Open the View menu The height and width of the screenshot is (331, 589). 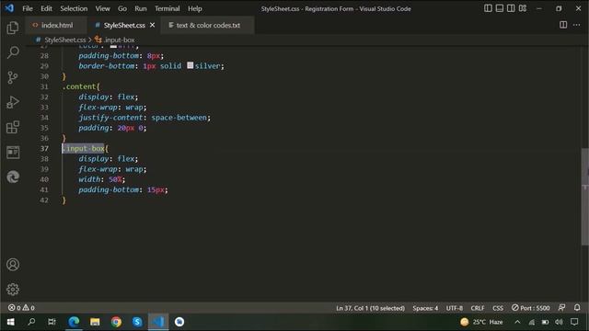(102, 8)
